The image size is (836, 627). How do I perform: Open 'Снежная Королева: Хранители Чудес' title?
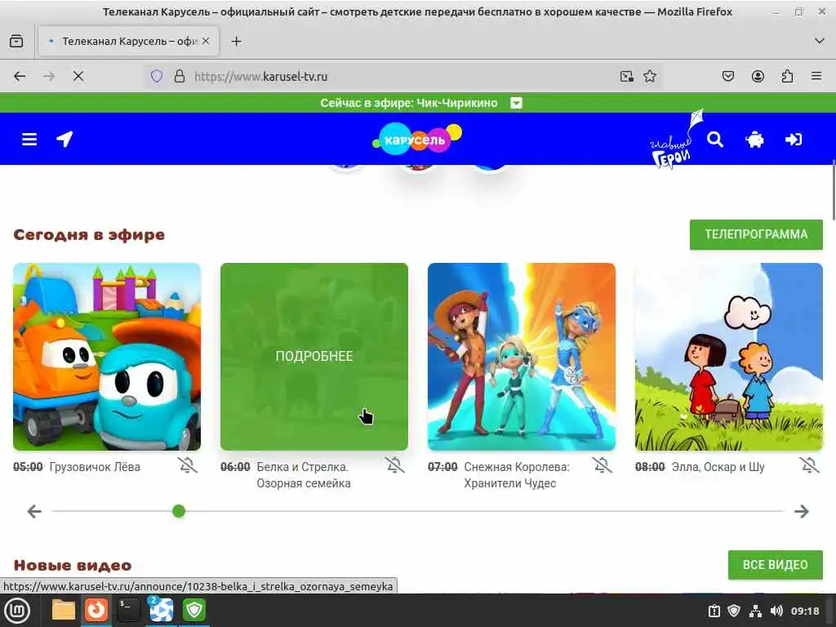pos(517,475)
